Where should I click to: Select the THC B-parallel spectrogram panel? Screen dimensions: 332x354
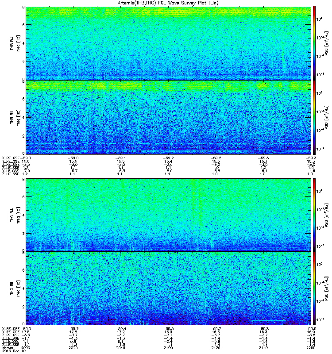point(168,289)
